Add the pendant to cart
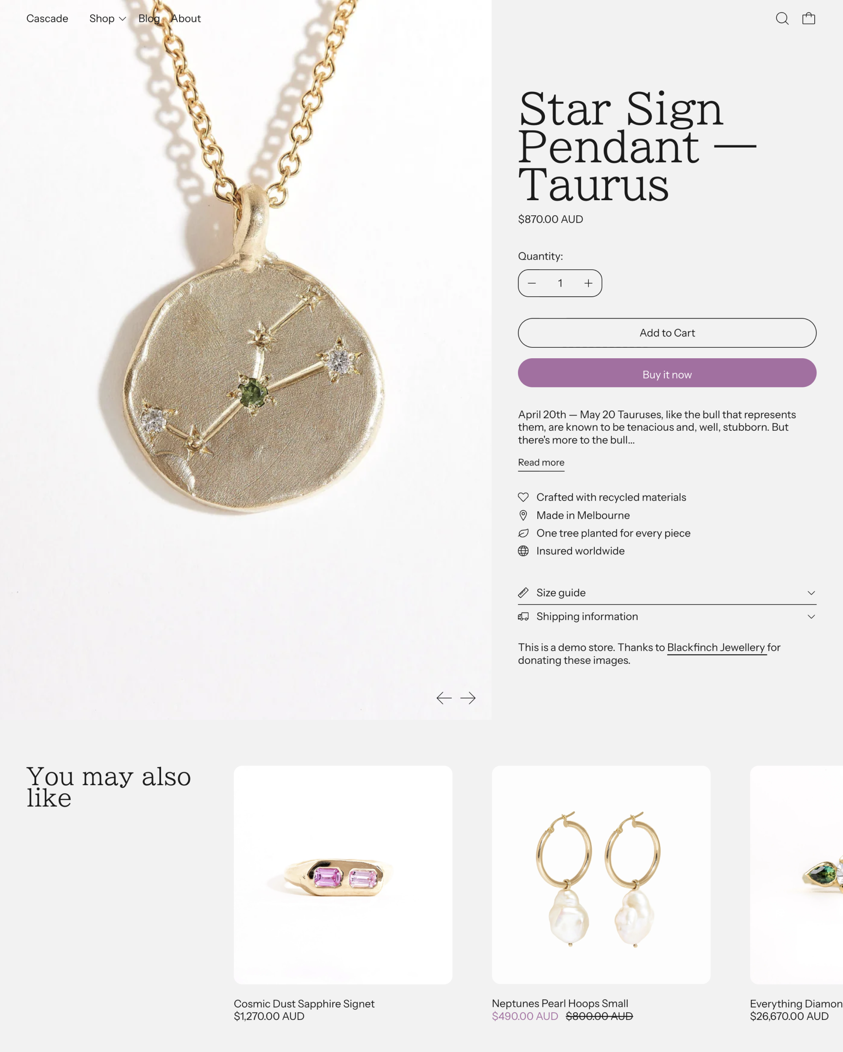843x1052 pixels. click(x=667, y=333)
